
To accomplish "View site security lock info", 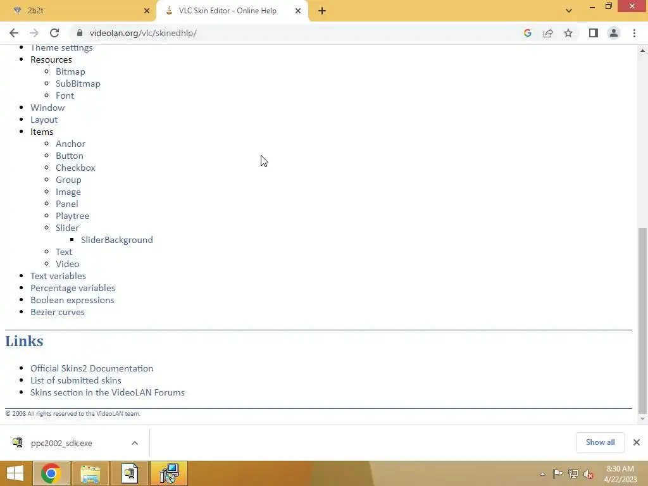I will (x=80, y=33).
